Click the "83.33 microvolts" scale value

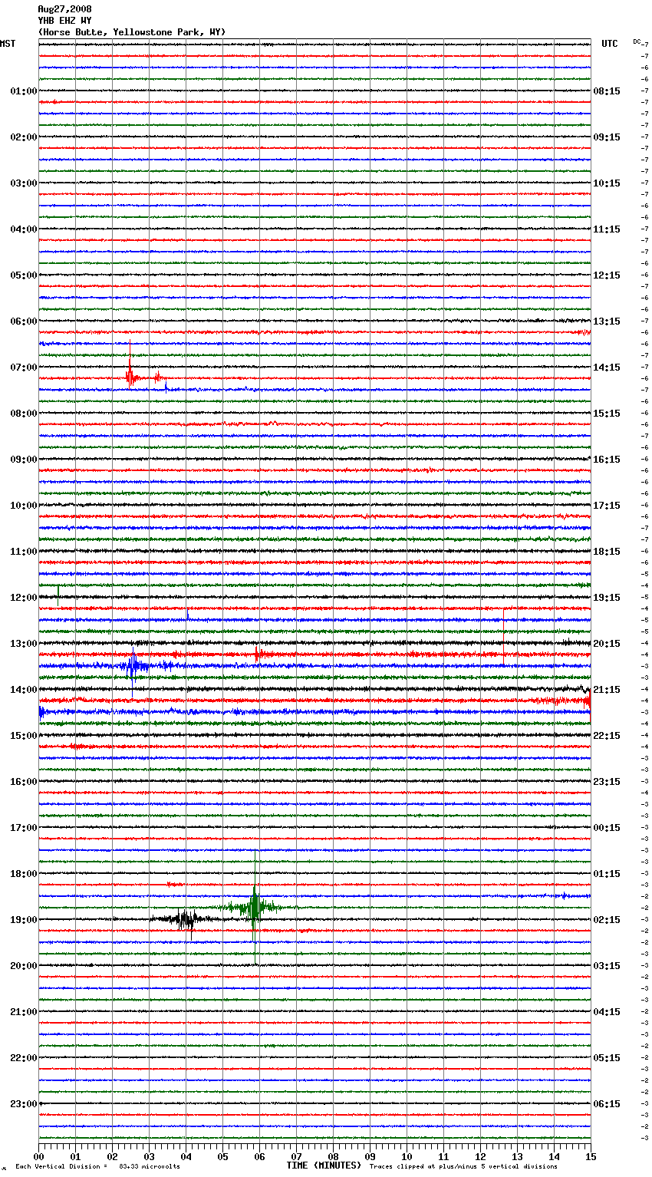point(150,1166)
